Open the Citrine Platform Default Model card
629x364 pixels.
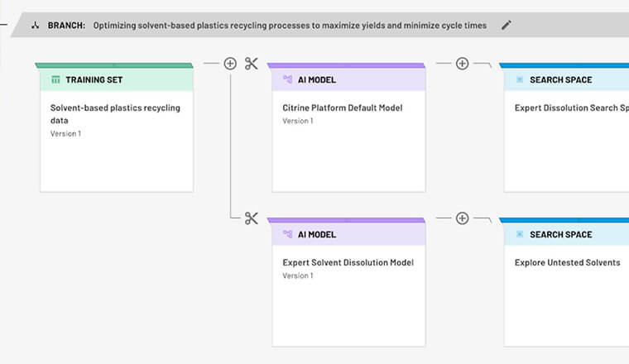tap(348, 127)
